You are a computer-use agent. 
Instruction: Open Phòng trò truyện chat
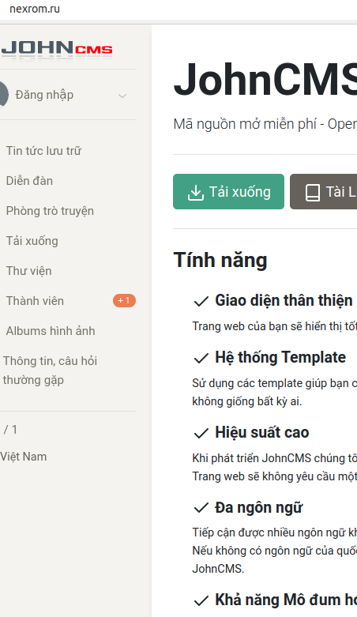[x=50, y=211]
